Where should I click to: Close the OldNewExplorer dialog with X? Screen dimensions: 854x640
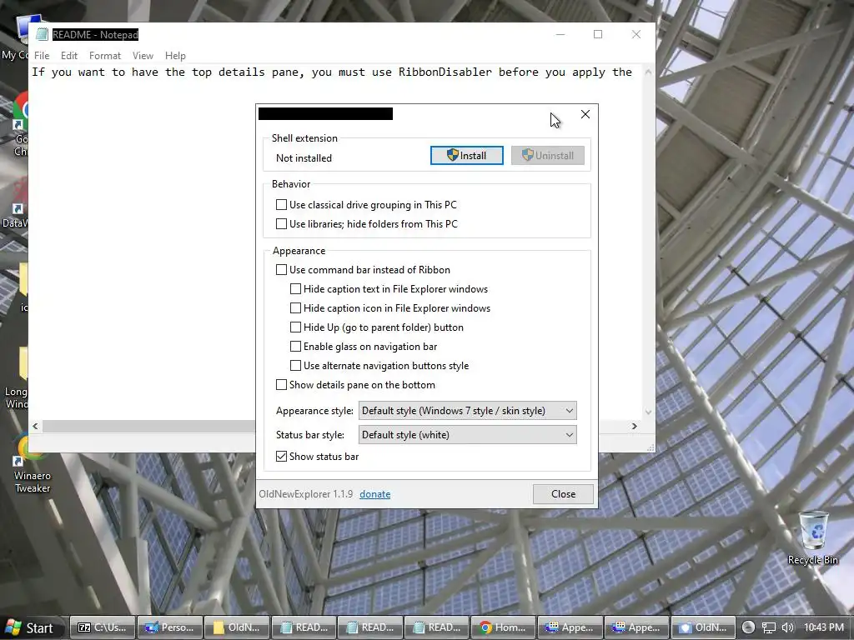pos(585,114)
